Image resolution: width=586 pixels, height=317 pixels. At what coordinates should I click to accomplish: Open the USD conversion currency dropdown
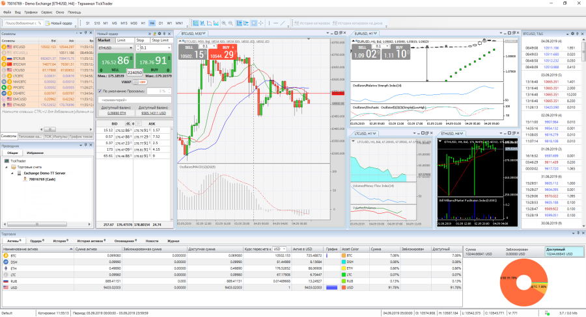click(x=284, y=249)
